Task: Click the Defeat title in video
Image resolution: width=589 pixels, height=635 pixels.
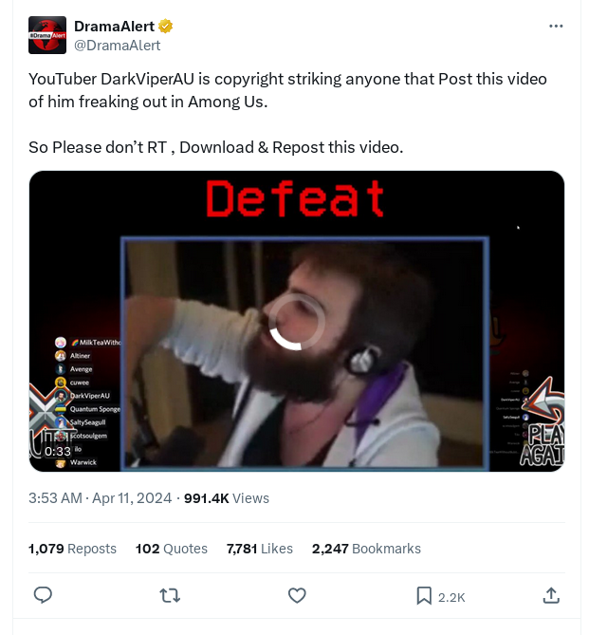Action: coord(295,198)
